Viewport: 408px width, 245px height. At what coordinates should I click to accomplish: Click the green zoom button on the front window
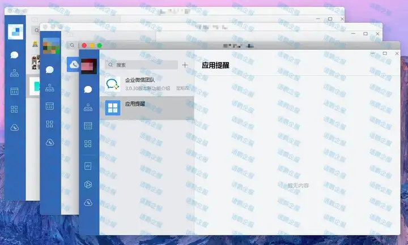(x=100, y=45)
